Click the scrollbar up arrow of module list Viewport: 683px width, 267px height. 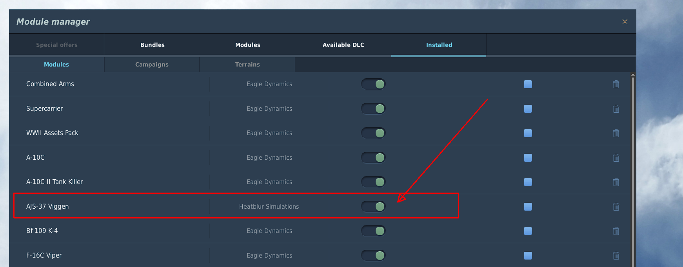tap(633, 74)
